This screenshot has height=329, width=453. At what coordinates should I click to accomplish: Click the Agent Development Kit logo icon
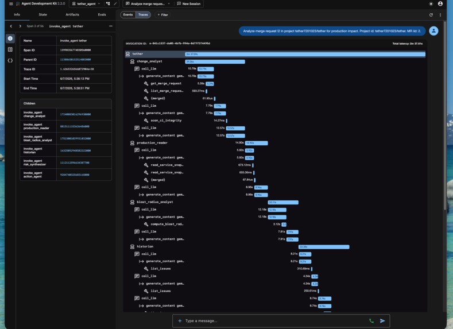pyautogui.click(x=18, y=4)
